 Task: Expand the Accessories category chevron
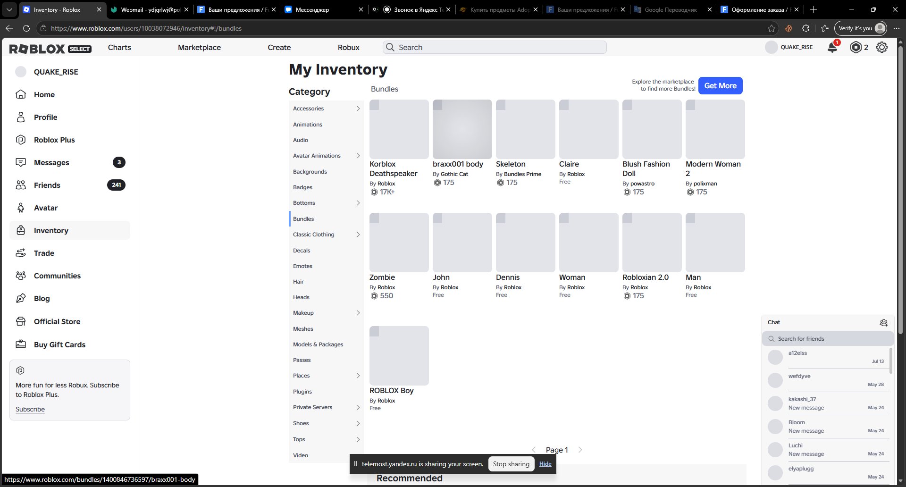tap(358, 109)
